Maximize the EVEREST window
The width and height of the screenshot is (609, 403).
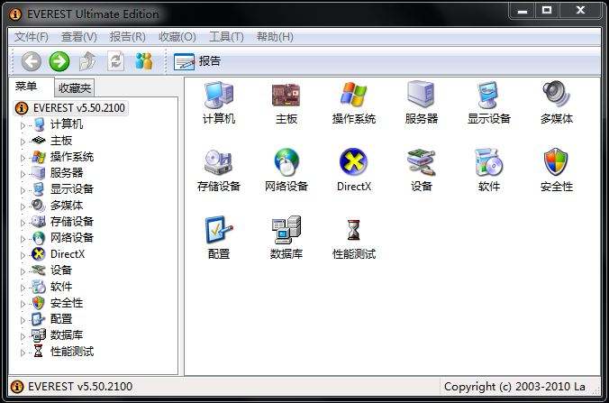(547, 11)
